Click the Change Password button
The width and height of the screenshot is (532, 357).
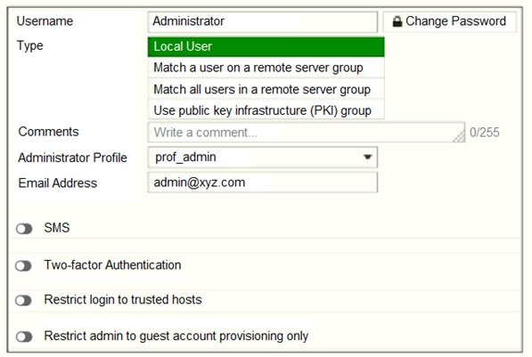449,21
